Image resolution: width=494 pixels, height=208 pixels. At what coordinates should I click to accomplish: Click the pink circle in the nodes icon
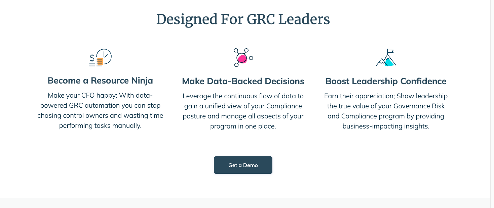point(242,59)
